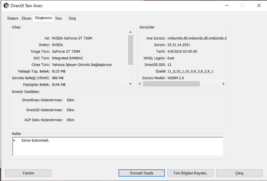This screenshot has width=267, height=181.
Task: Click AGP Doku Hızlandırması Etkin status
Action: [x=70, y=120]
